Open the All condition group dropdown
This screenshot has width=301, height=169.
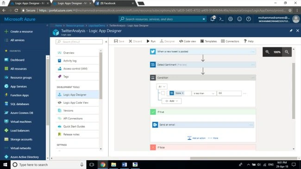tap(162, 87)
